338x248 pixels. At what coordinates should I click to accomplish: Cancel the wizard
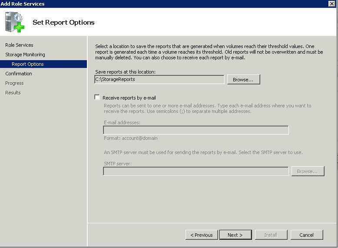(307, 235)
